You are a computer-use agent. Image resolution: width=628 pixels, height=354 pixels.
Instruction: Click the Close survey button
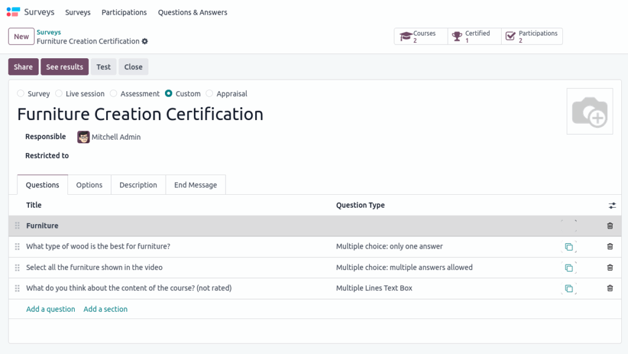coord(133,67)
